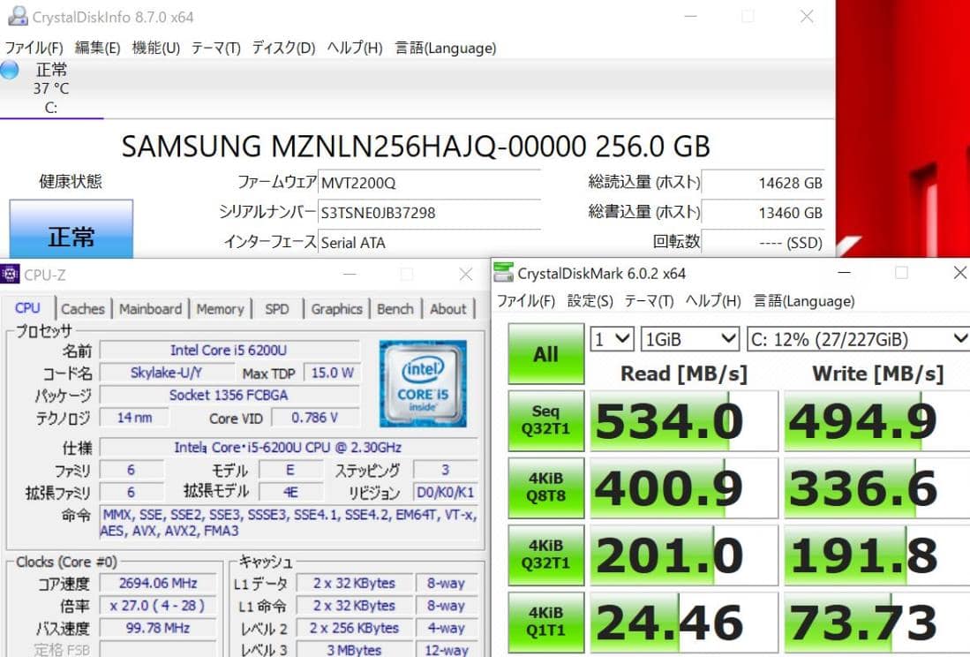Open the ファイル(F) menu in CrystalDiskInfo
The width and height of the screenshot is (970, 657).
click(34, 48)
